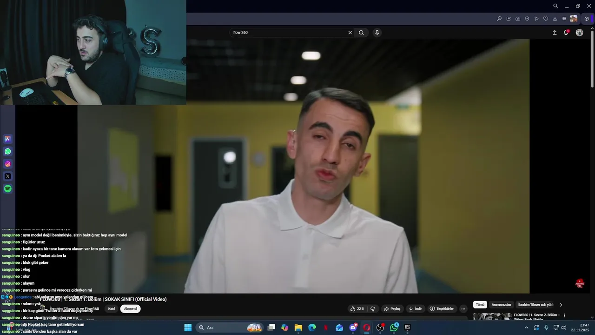This screenshot has height=335, width=595.
Task: Select the Tümü filter chip
Action: coord(480,305)
